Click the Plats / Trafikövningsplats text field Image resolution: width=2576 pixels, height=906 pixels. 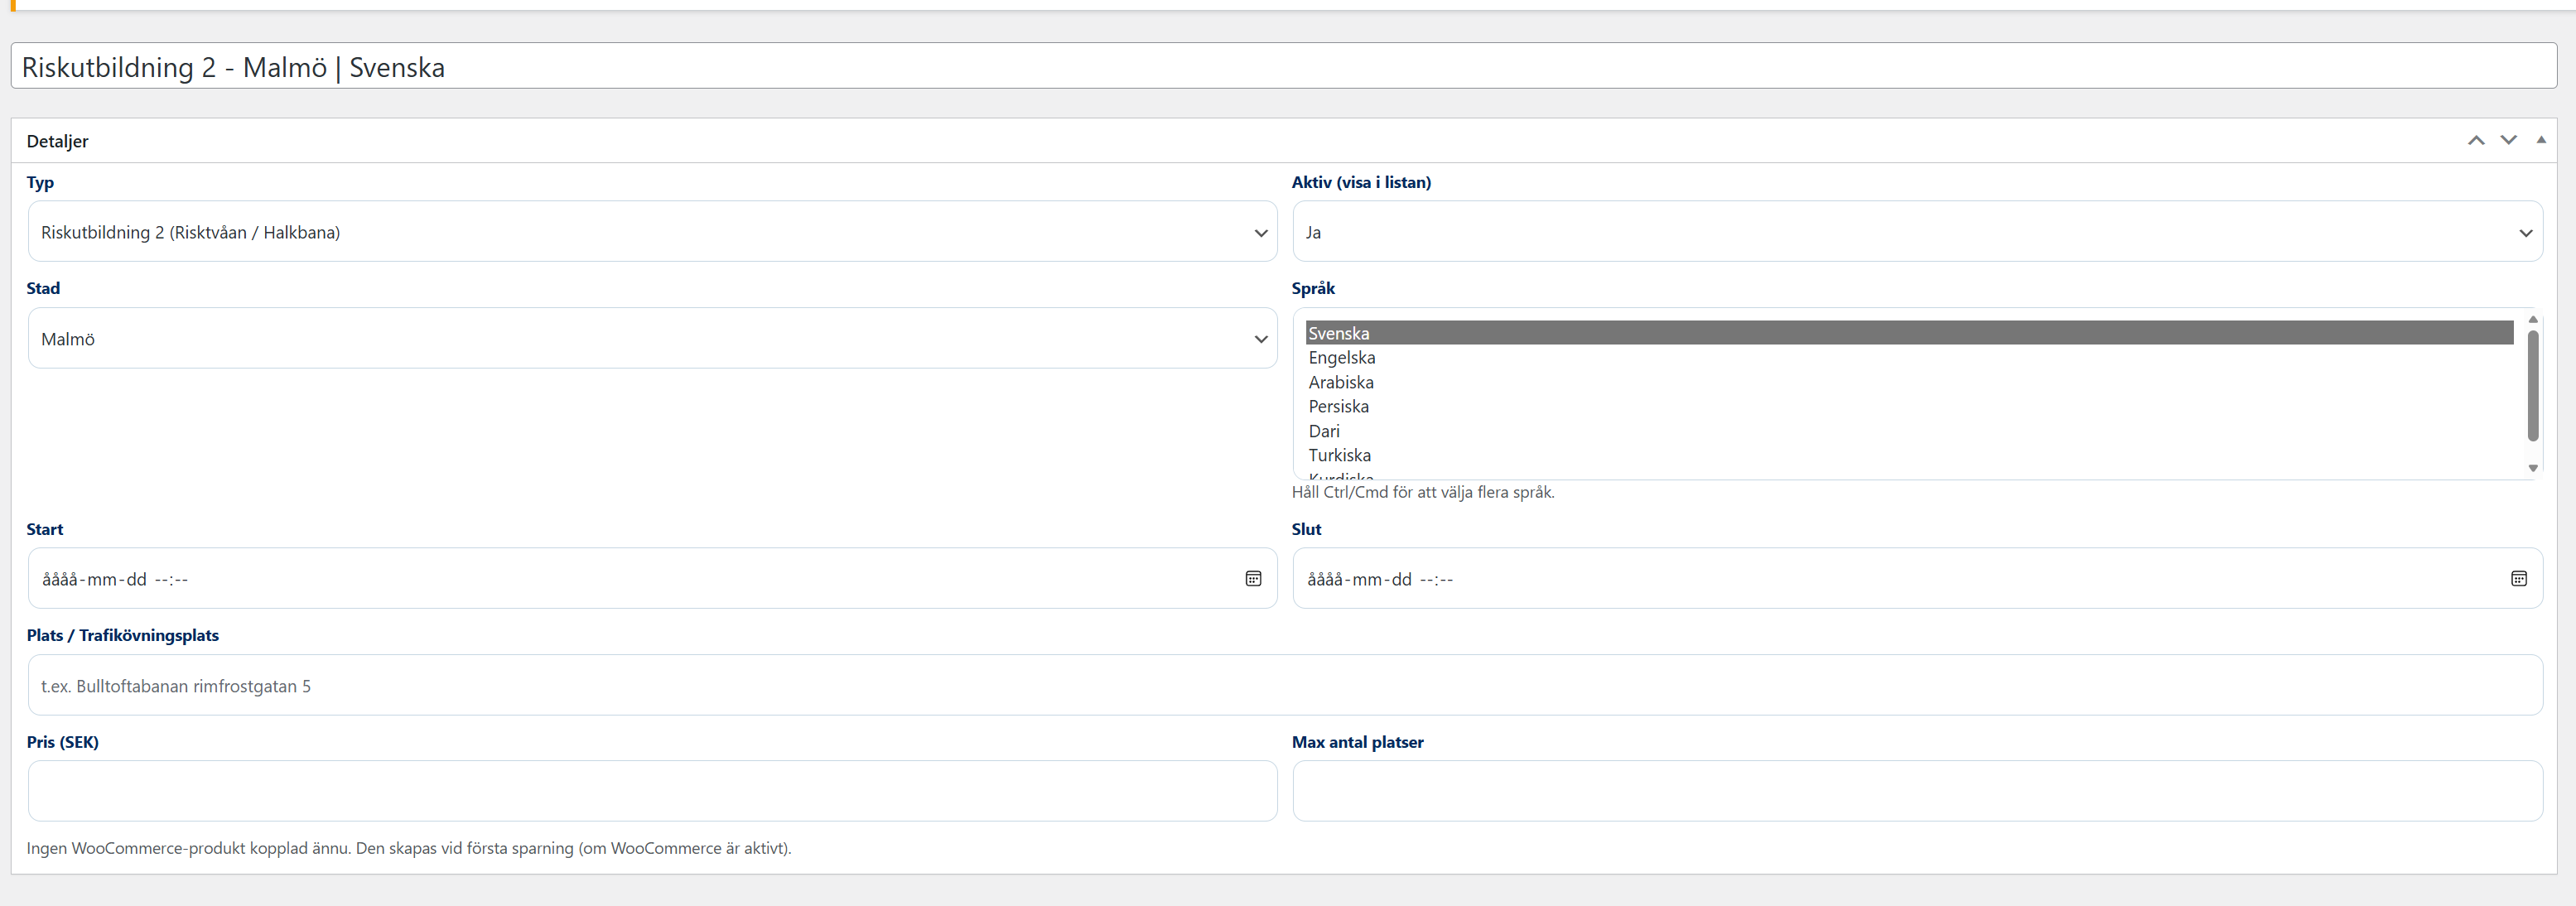1285,686
